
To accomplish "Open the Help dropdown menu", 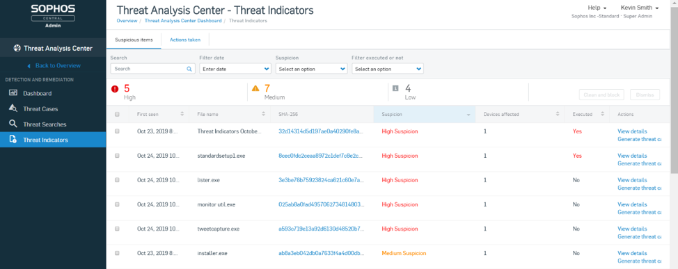I will click(597, 8).
